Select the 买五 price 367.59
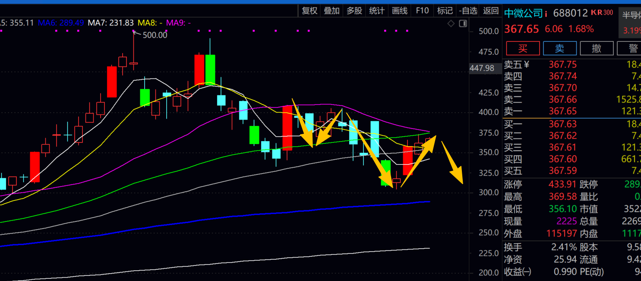641x281 pixels. click(562, 171)
